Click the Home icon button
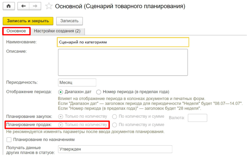This screenshot has width=247, height=156. pos(9,6)
